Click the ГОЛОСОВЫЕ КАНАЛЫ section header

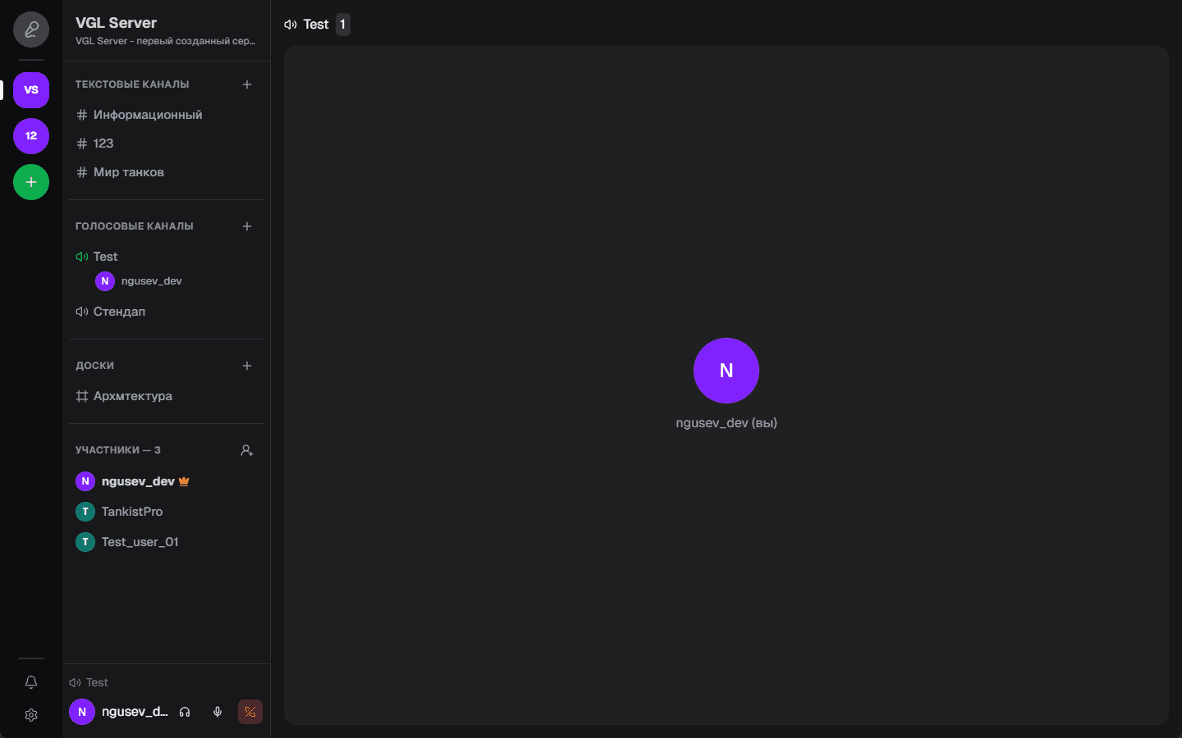[x=135, y=226]
